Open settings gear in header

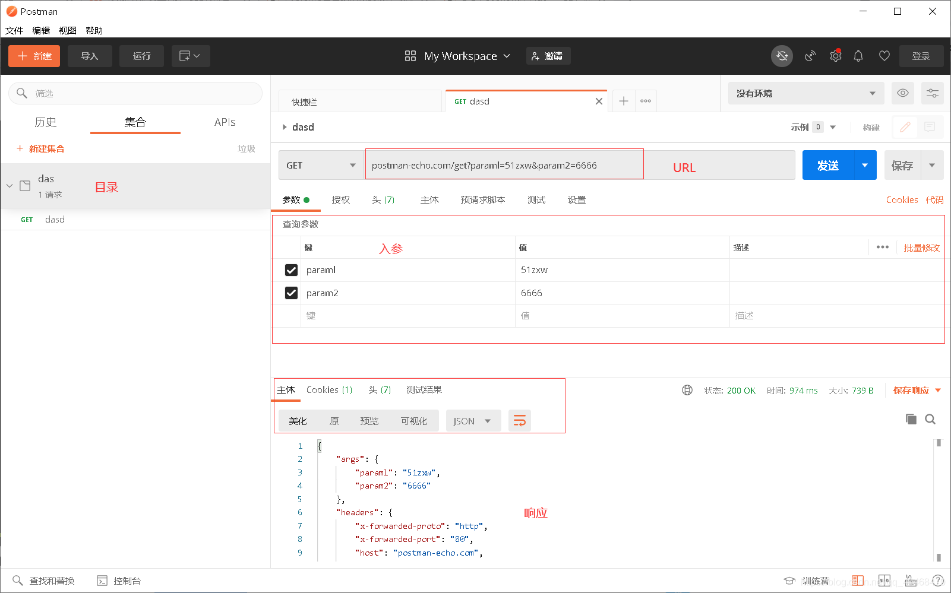[836, 56]
